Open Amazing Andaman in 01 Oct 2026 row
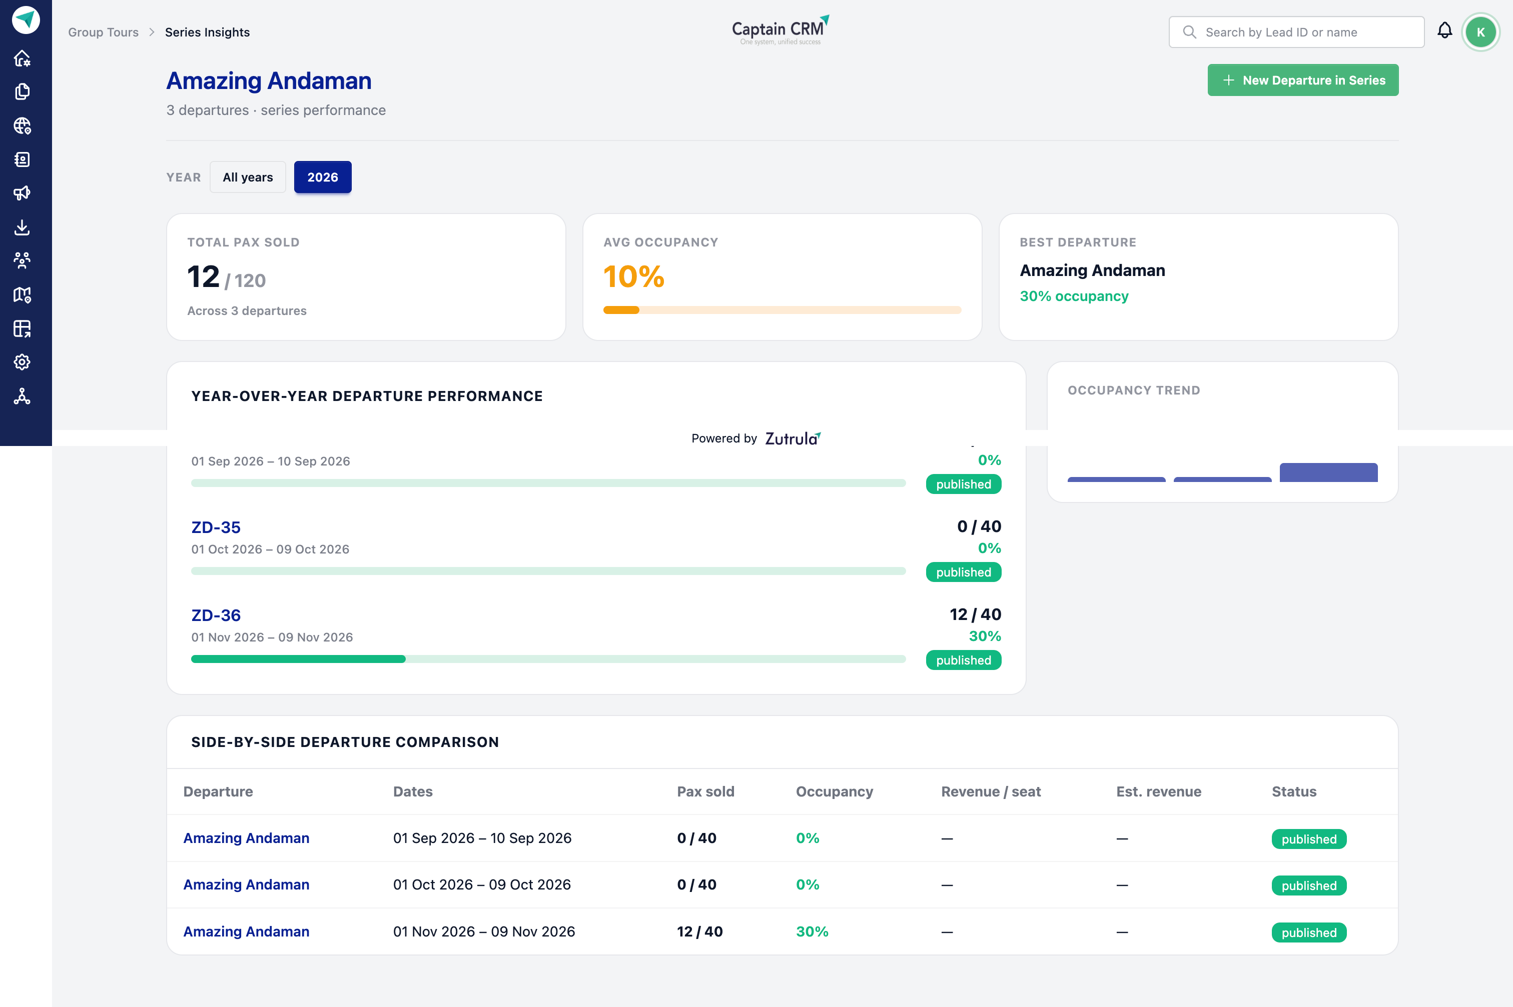Screen dimensions: 1513x1007 tap(246, 884)
